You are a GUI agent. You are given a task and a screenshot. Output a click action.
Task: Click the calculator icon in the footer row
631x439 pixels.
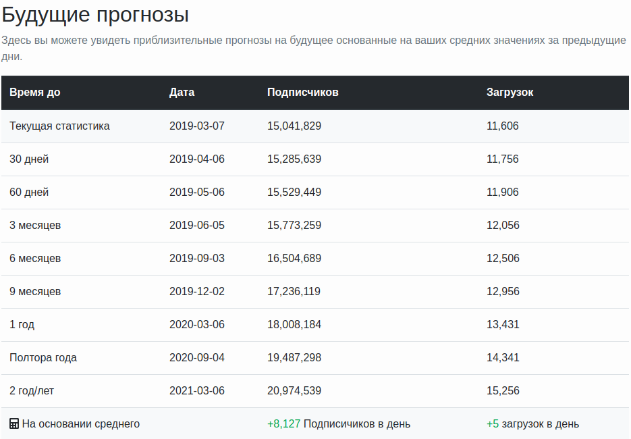[x=14, y=424]
